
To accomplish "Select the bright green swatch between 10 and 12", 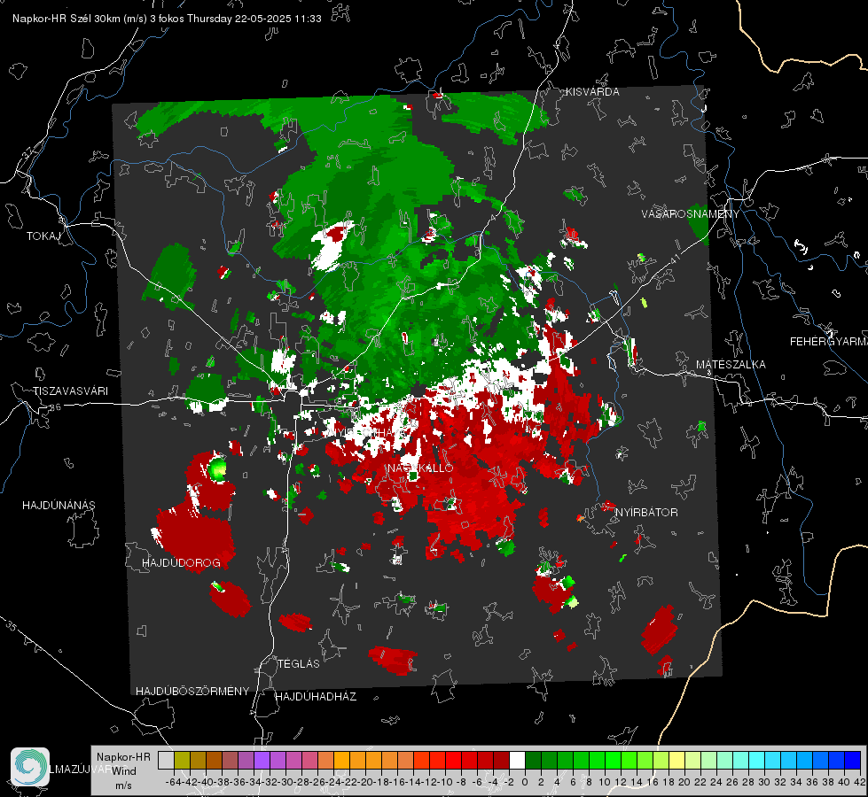I will [613, 760].
